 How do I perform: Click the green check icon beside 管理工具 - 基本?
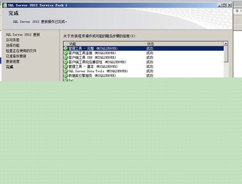[x=66, y=66]
